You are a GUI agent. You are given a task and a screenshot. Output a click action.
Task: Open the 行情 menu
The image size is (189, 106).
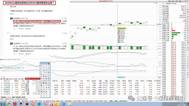169,1
